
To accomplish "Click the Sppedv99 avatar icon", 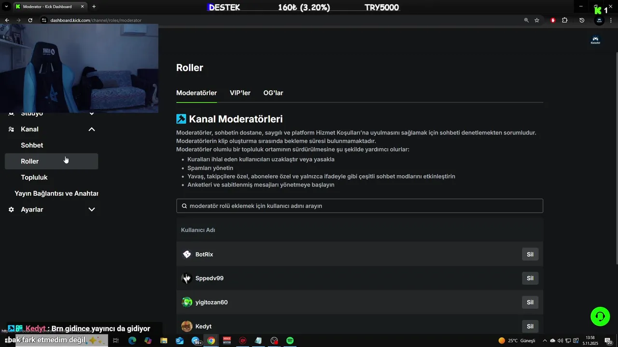I will 187,278.
